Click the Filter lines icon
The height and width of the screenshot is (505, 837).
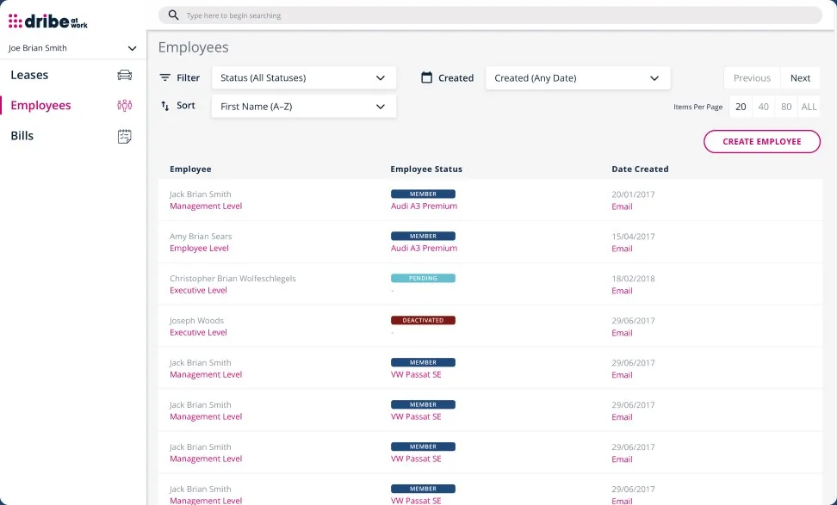click(165, 77)
